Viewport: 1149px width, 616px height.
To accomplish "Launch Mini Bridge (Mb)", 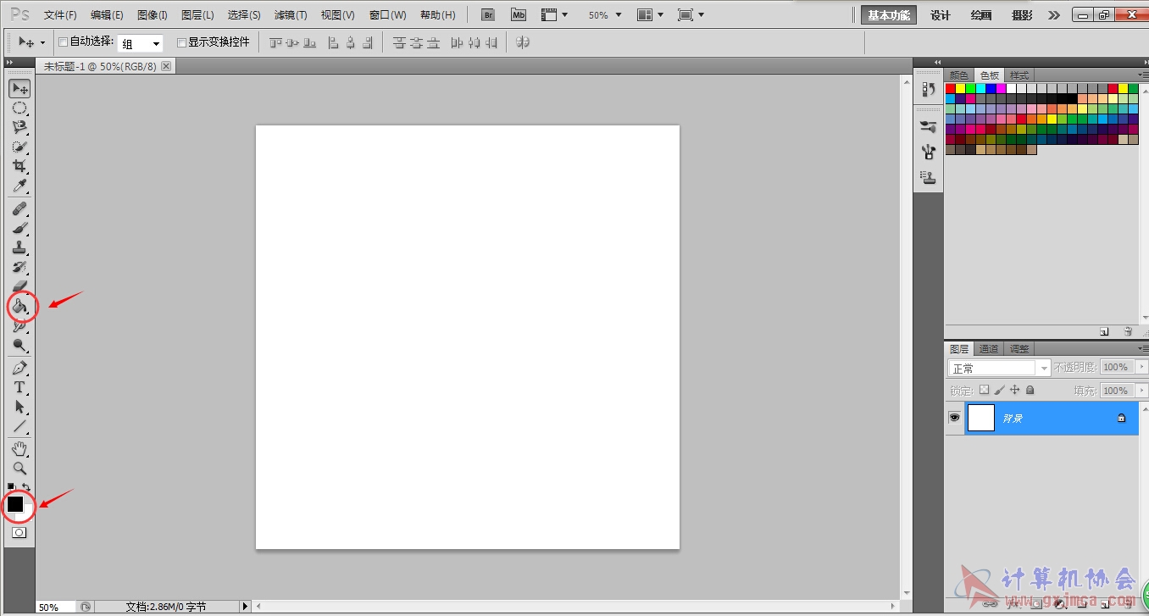I will tap(518, 14).
